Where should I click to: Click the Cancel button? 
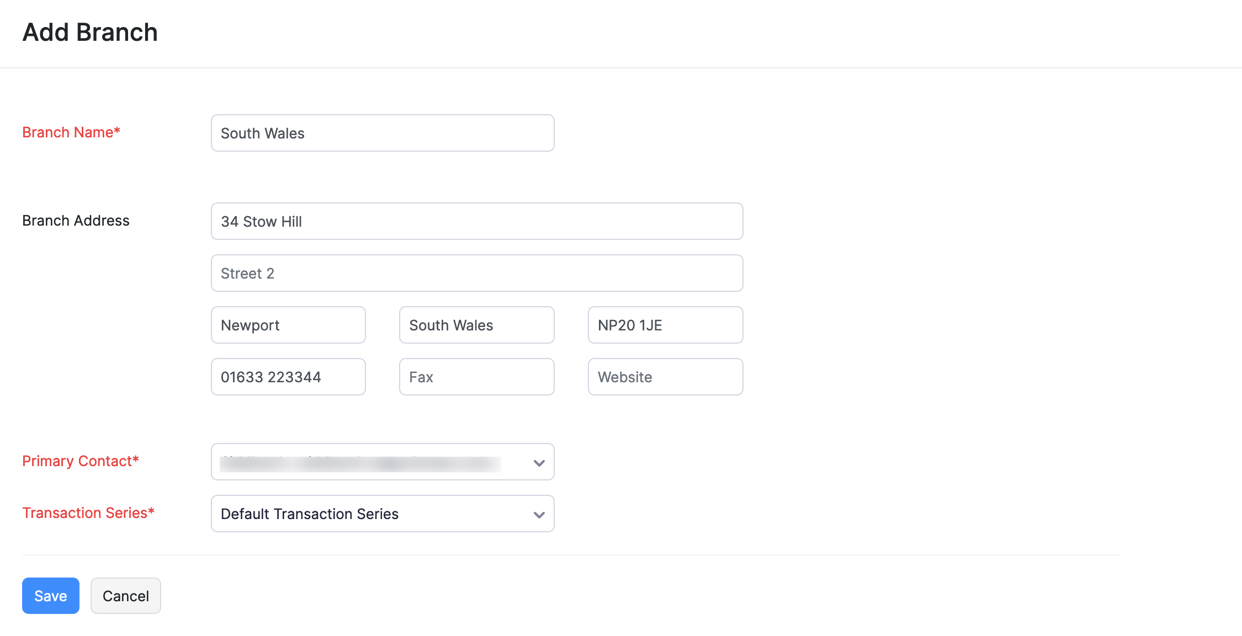click(x=125, y=596)
